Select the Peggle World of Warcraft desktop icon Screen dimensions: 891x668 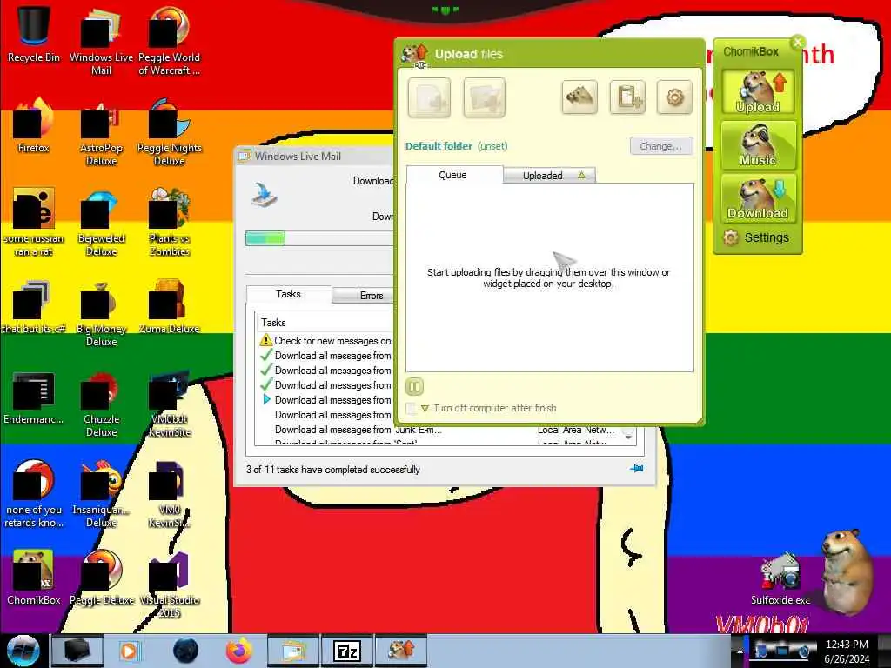click(169, 41)
